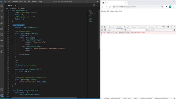
Task: Open the Go menu
Action: [x=25, y=2]
